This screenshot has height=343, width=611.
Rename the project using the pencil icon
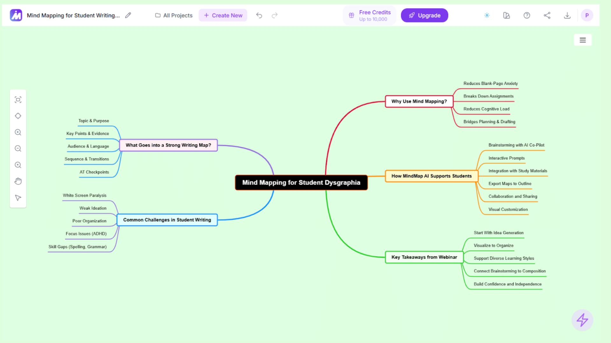128,15
